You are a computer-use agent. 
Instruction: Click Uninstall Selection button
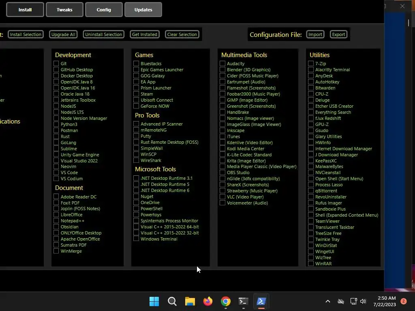click(103, 34)
